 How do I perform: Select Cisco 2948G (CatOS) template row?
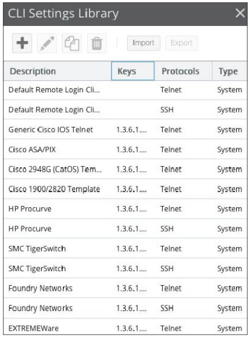tap(125, 169)
